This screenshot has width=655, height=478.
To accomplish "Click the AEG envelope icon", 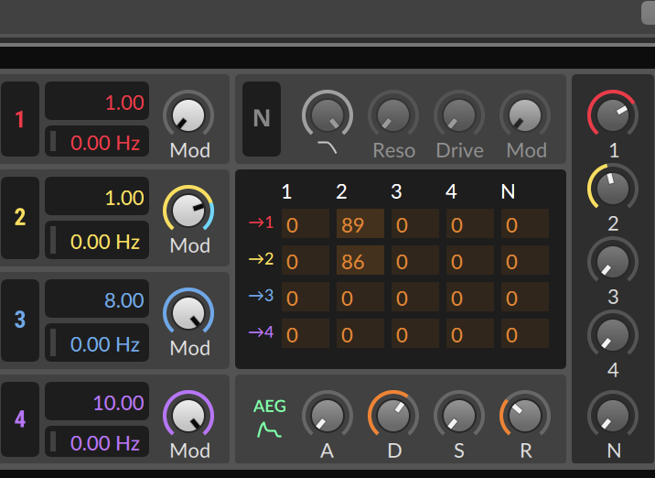I will [269, 419].
